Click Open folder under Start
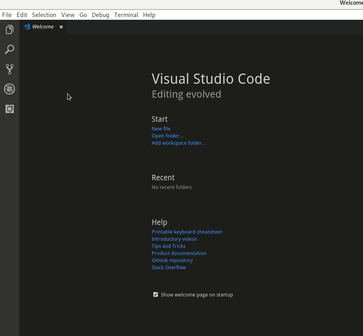 click(x=167, y=136)
